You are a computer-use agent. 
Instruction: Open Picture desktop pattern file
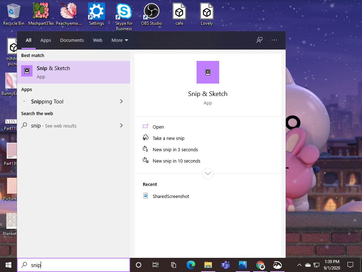[10, 189]
